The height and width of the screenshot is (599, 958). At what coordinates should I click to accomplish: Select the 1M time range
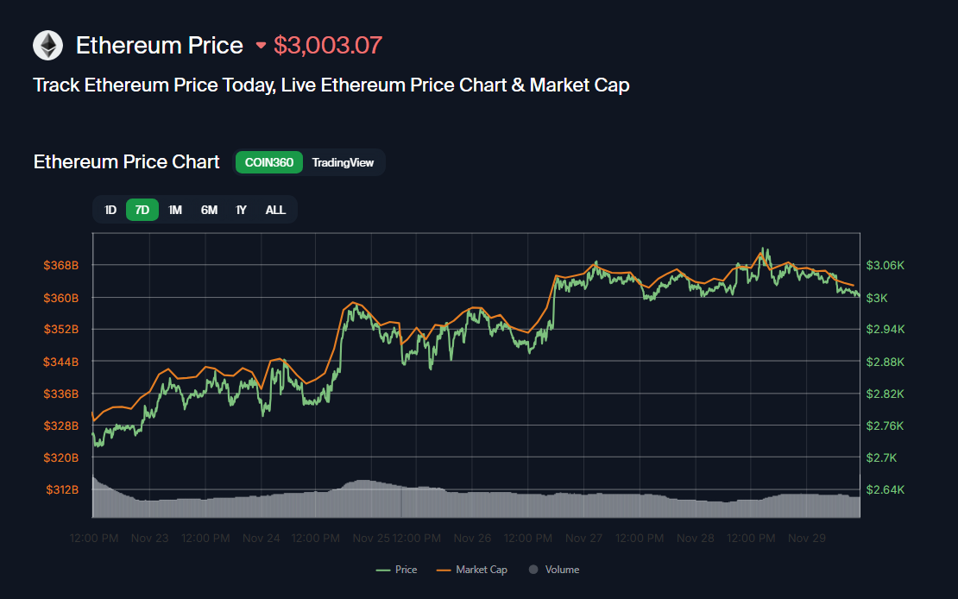coord(175,209)
